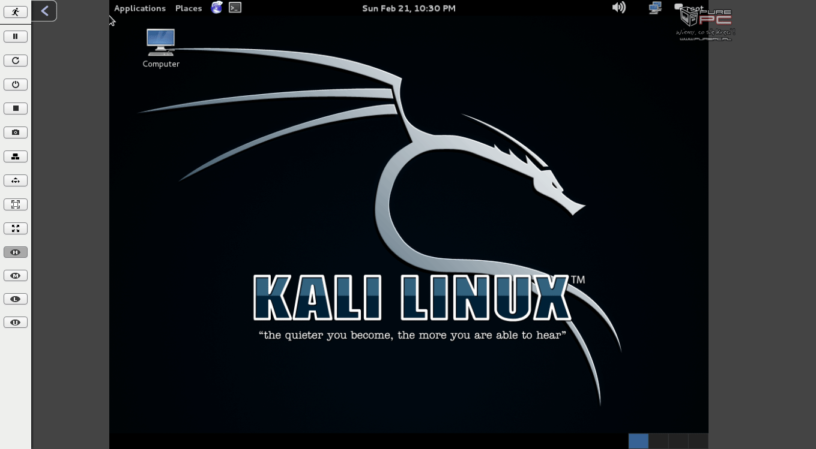
Task: Select the Computer desktop icon
Action: [161, 48]
